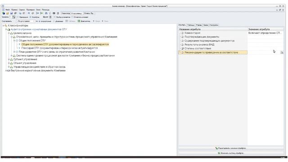The width and height of the screenshot is (288, 162).
Task: Click the Уровень level stepper
Action: pos(14,17)
